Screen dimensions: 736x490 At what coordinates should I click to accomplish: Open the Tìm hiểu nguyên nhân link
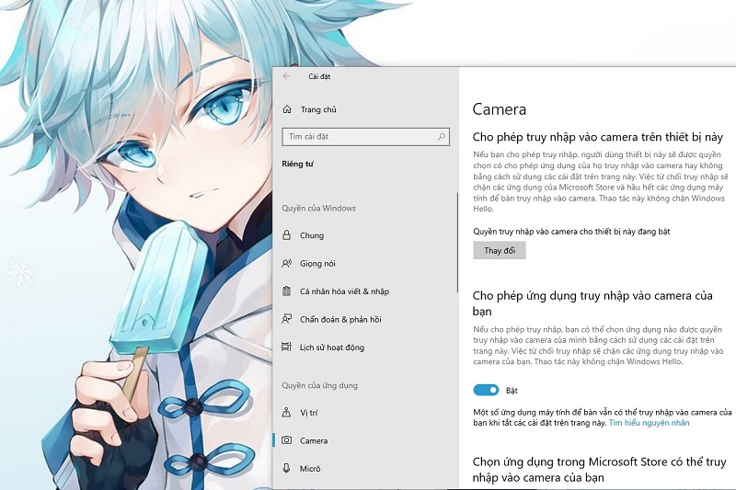[x=650, y=423]
